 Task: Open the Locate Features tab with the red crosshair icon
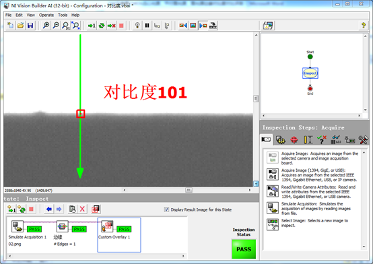294,139
